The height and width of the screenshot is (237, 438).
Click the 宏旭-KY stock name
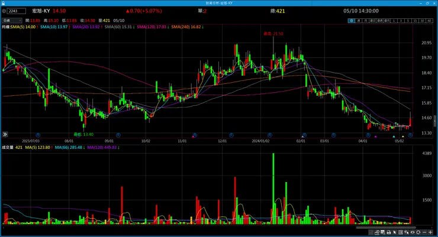41,11
